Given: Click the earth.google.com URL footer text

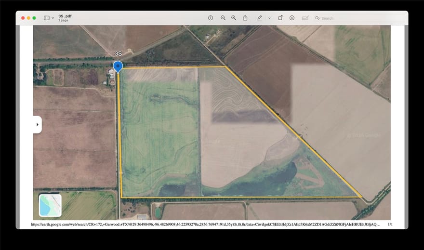Looking at the screenshot, I should tap(206, 224).
